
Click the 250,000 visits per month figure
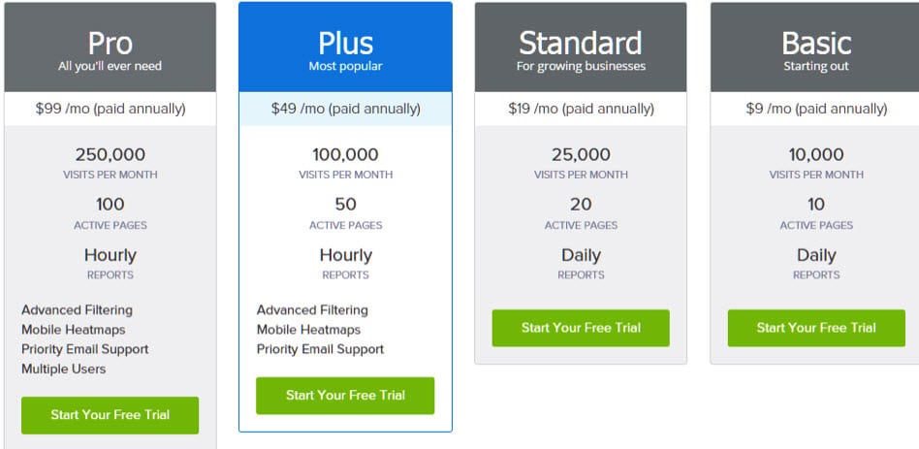pyautogui.click(x=110, y=154)
